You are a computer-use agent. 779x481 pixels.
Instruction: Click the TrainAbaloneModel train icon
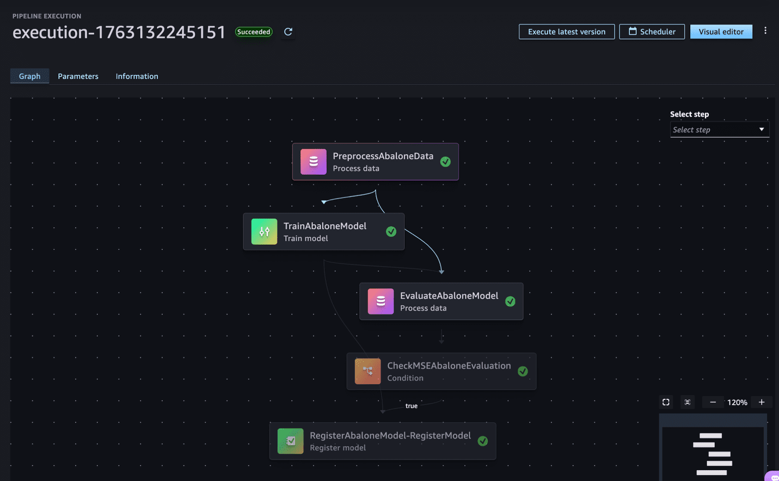tap(264, 232)
